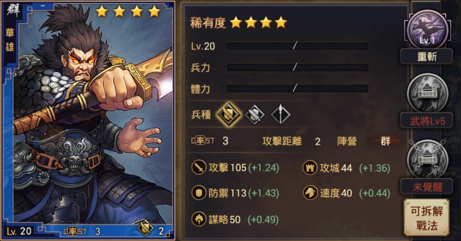Select the grey crossed-out shield troop icon

point(255,115)
